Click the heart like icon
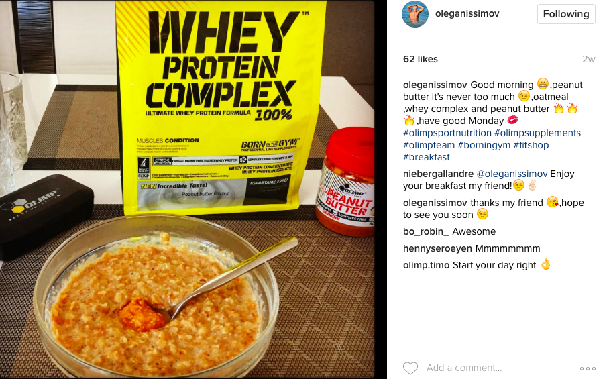 (x=410, y=368)
